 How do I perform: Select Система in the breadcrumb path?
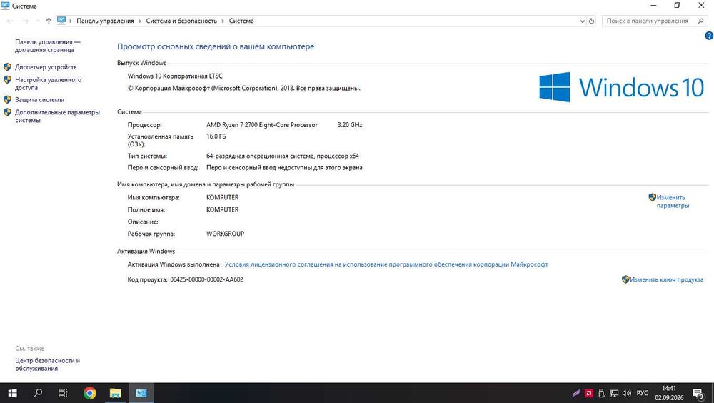241,21
